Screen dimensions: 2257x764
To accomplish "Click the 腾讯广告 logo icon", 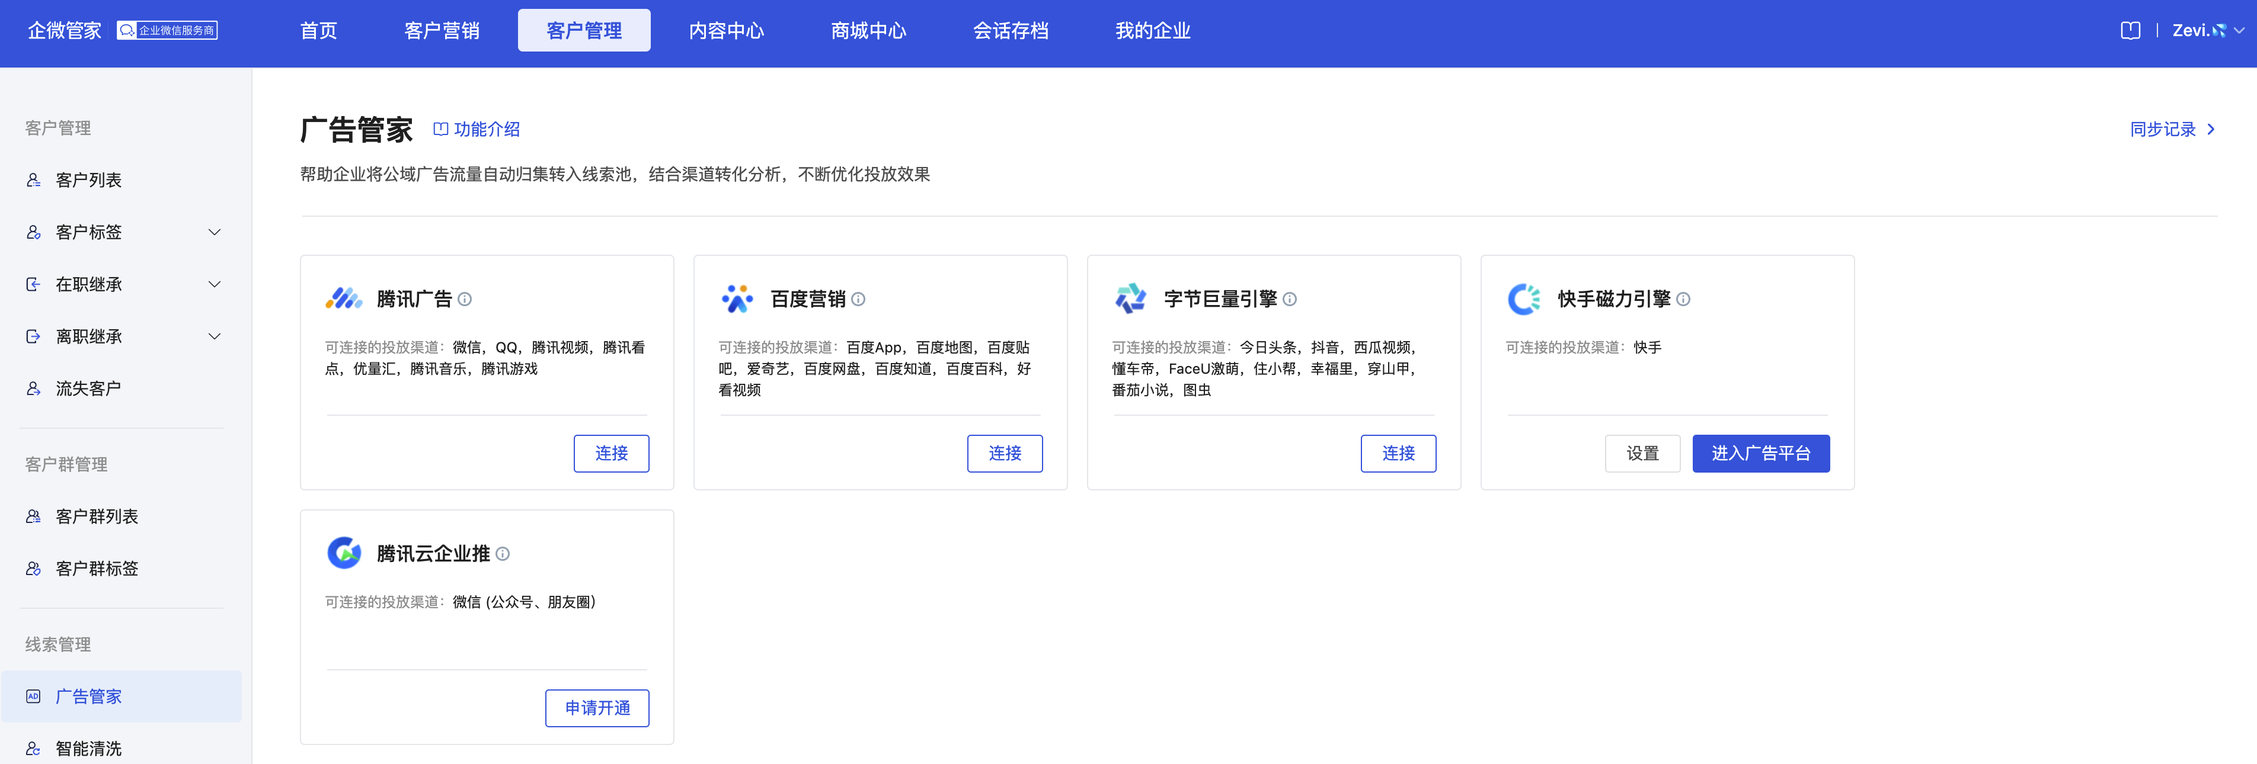I will click(x=343, y=298).
